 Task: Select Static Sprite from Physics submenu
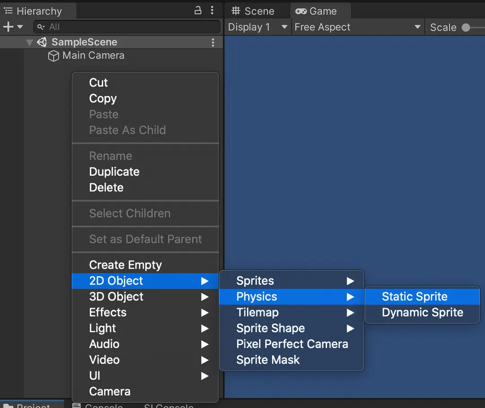(x=414, y=297)
